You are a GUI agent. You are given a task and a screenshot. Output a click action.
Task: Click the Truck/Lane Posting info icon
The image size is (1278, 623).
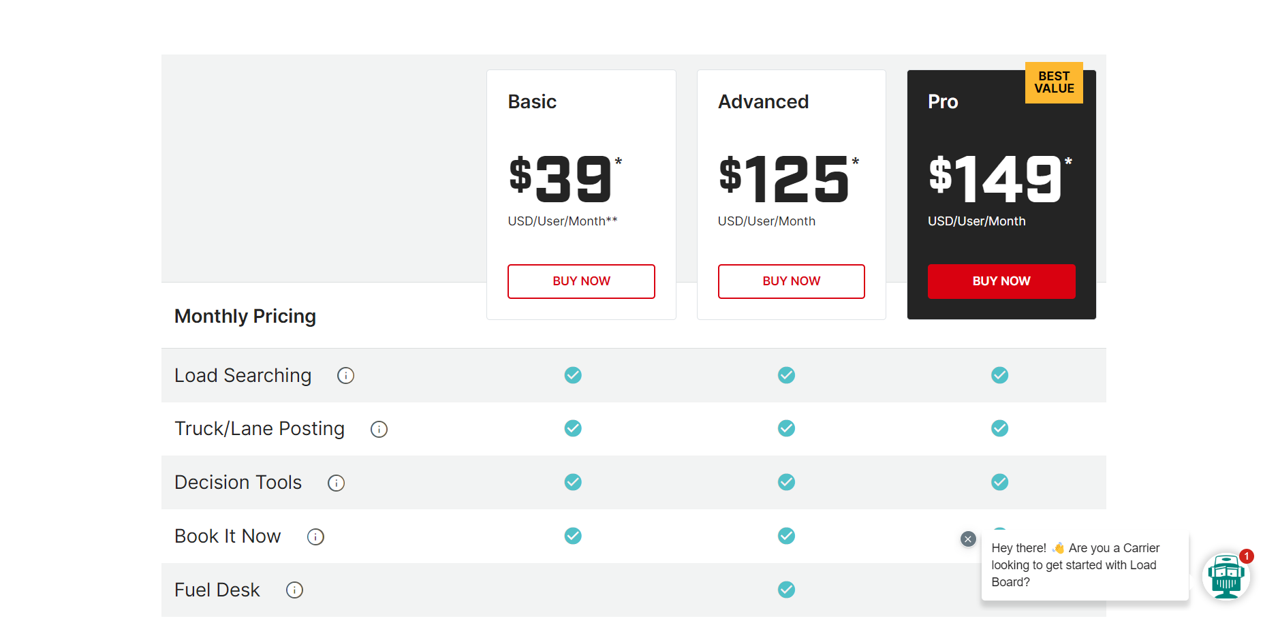tap(379, 429)
